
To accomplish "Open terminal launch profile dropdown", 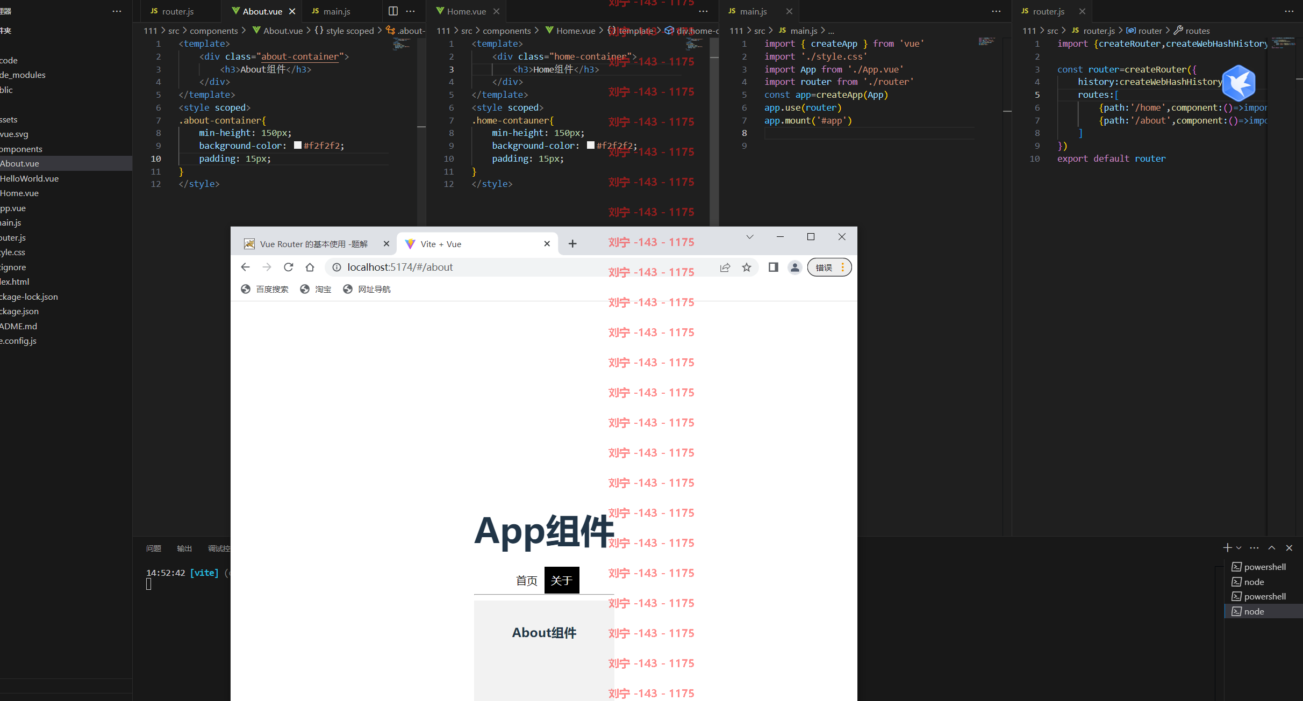I will pyautogui.click(x=1239, y=548).
